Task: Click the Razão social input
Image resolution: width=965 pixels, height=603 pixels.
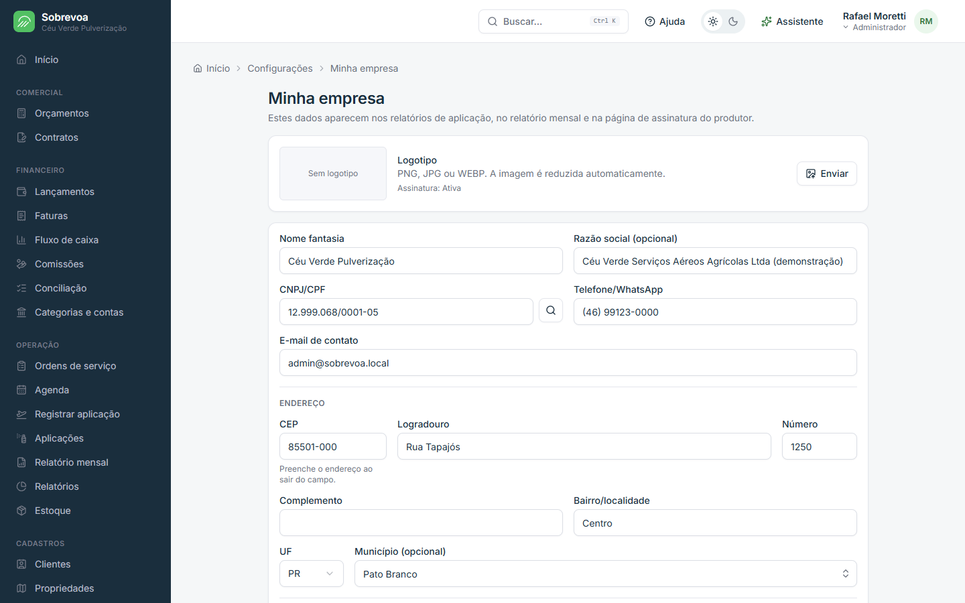Action: (715, 261)
